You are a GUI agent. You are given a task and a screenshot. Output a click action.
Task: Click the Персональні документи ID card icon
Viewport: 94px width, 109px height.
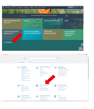click(18, 67)
